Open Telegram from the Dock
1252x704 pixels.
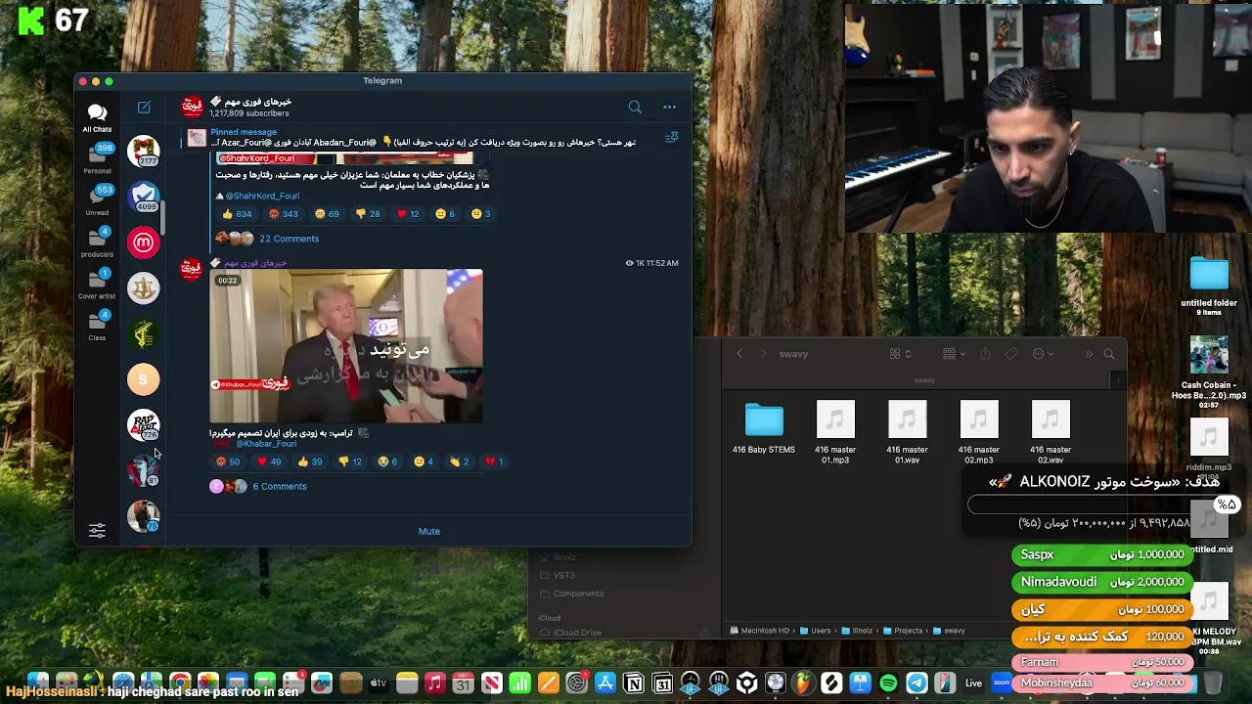coord(917,683)
